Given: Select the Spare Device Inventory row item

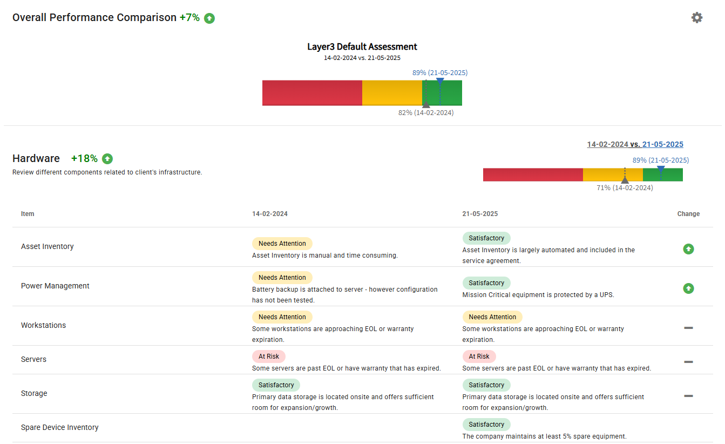Looking at the screenshot, I should [x=59, y=427].
